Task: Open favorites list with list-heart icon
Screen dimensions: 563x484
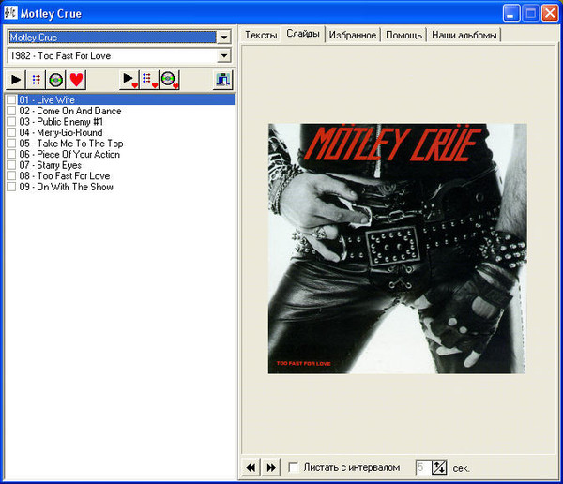Action: coord(149,80)
